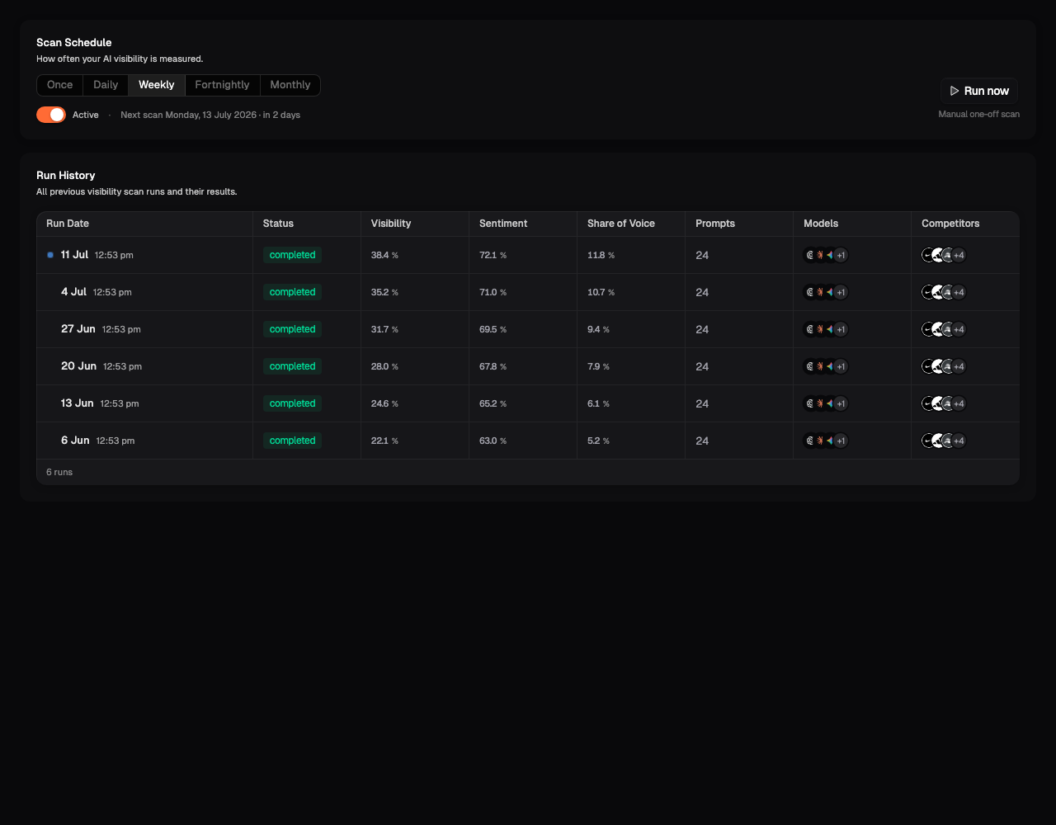Click the completed status badge for 11 Jul
The width and height of the screenshot is (1056, 825).
pyautogui.click(x=293, y=255)
